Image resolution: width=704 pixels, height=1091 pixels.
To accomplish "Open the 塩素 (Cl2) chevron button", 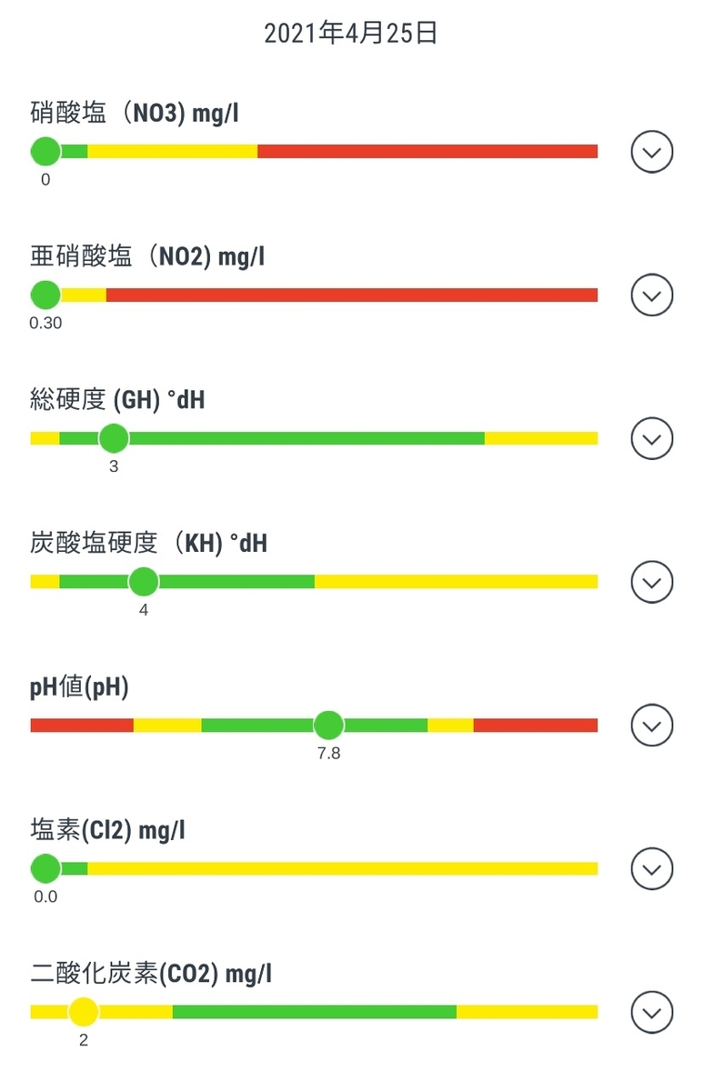I will (x=651, y=870).
